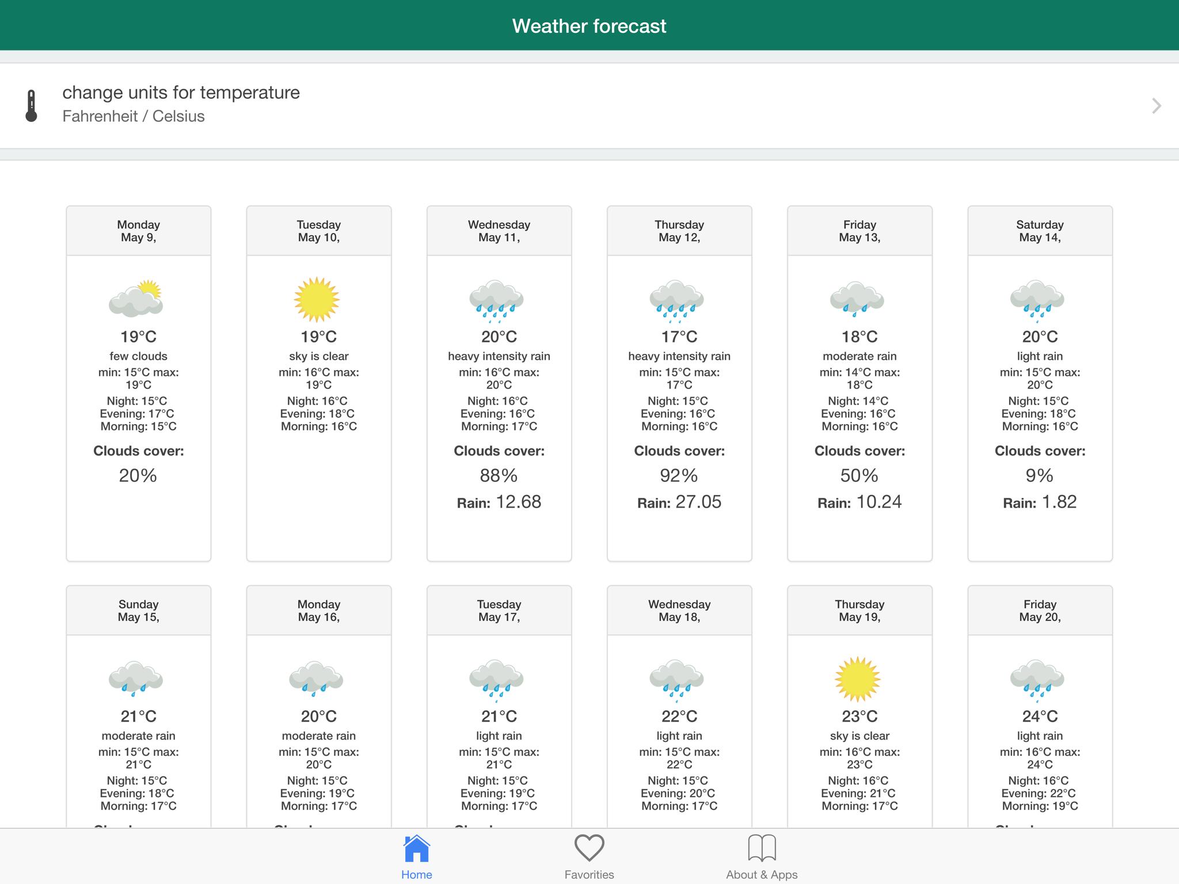The width and height of the screenshot is (1179, 884).
Task: Click the Rain: 10.24 value
Action: [859, 502]
